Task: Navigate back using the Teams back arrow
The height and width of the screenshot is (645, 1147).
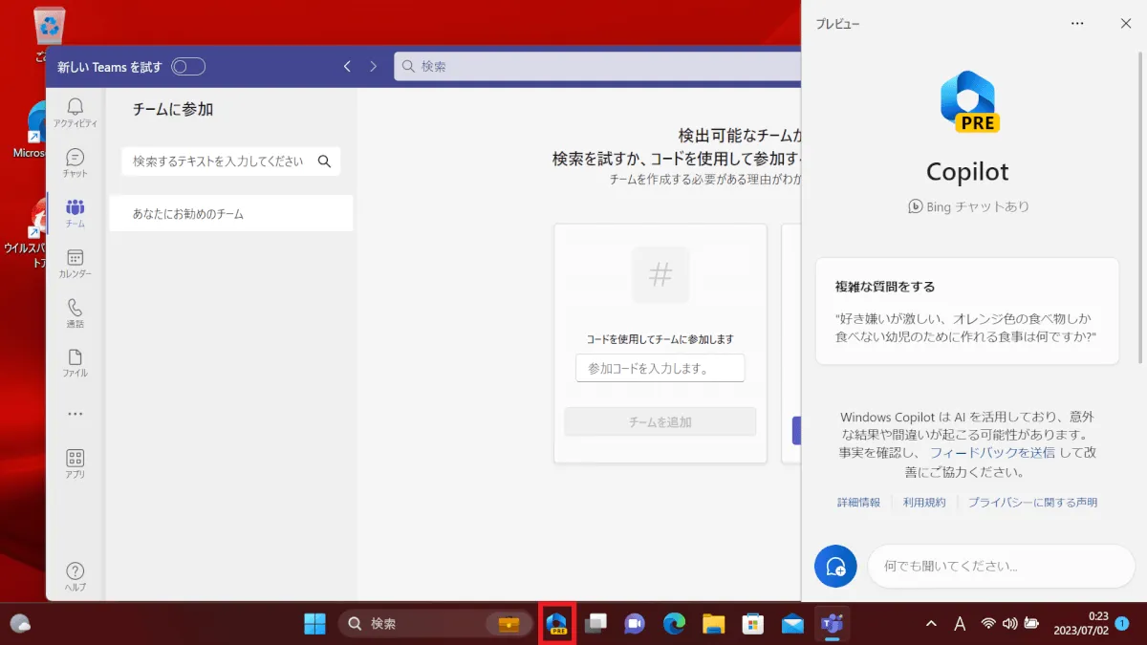Action: [x=347, y=67]
